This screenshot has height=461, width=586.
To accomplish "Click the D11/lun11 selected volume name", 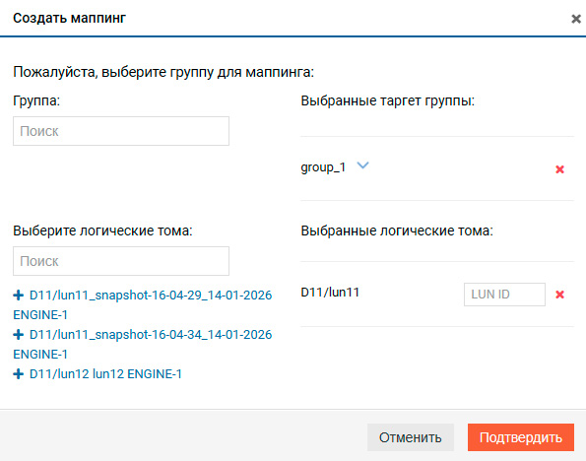I will pos(330,293).
